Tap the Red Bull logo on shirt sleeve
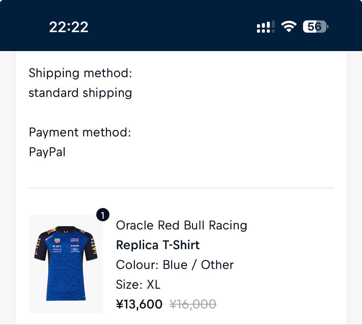Image resolution: width=362 pixels, height=325 pixels. click(52, 231)
